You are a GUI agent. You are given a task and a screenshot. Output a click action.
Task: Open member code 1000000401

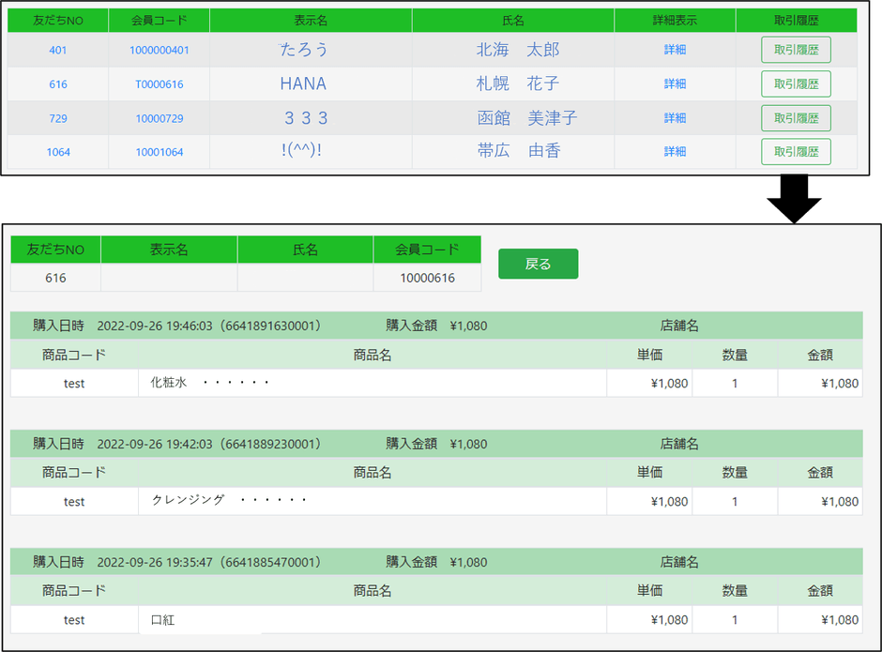[158, 49]
